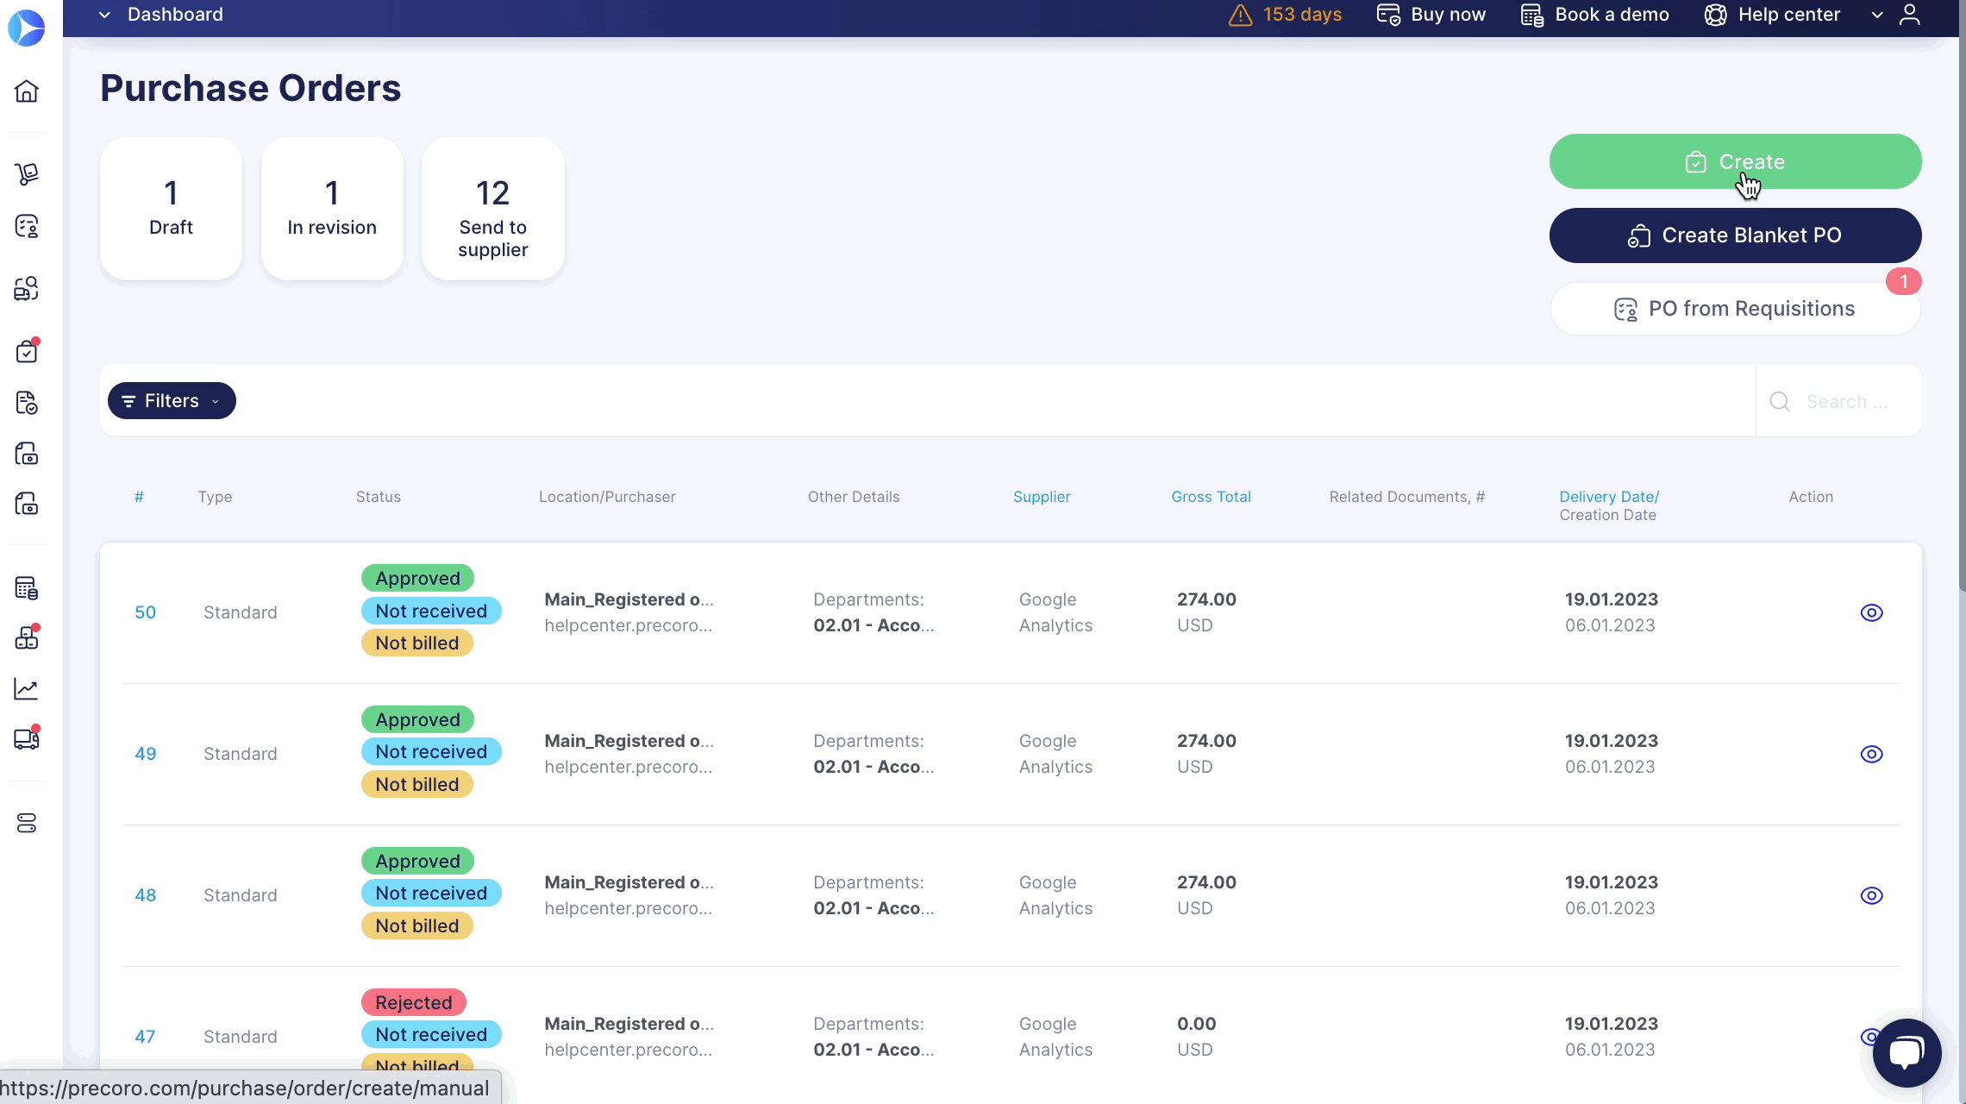Sort by the Delivery Date column header
This screenshot has width=1966, height=1104.
tap(1609, 497)
